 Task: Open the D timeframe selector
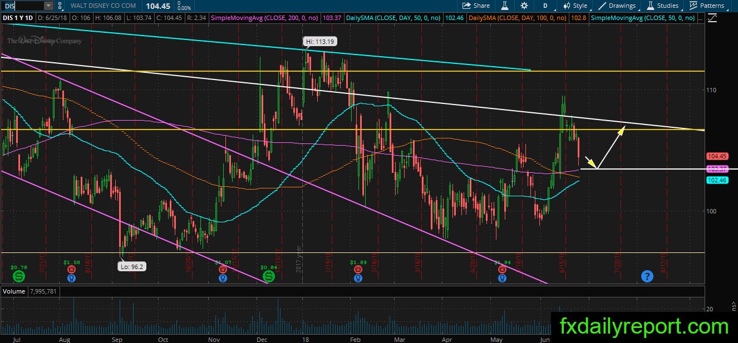pyautogui.click(x=545, y=6)
